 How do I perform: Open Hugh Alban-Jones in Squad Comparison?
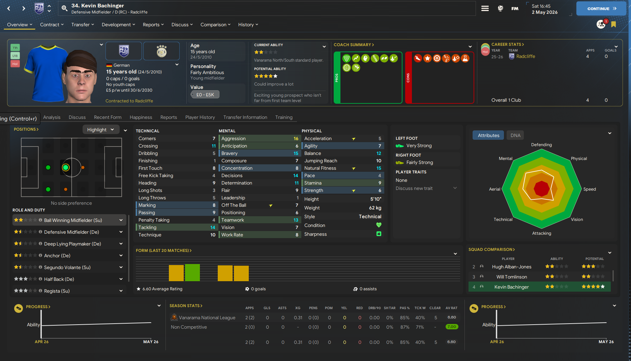511,267
